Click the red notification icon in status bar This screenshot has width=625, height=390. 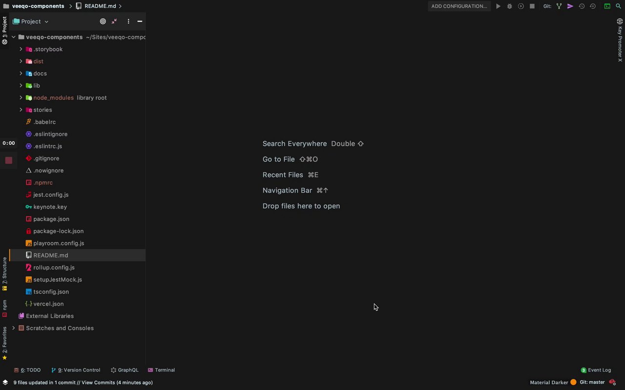612,382
